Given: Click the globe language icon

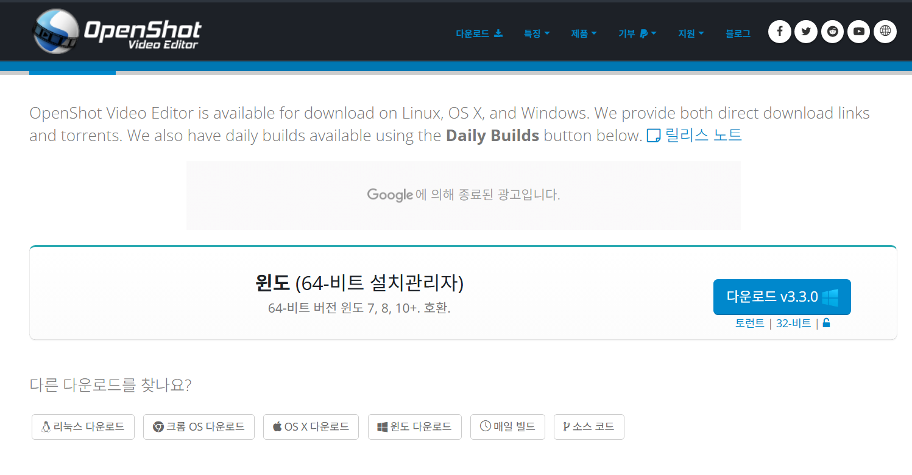Looking at the screenshot, I should click(x=885, y=32).
